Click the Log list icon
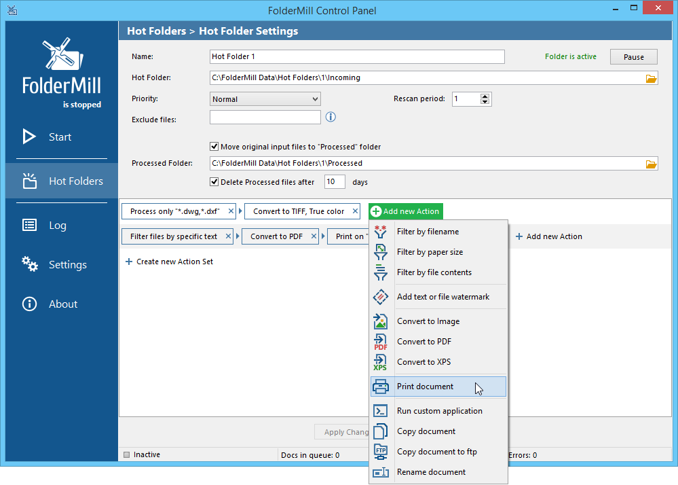Viewport: 678px width, 485px height. [29, 225]
